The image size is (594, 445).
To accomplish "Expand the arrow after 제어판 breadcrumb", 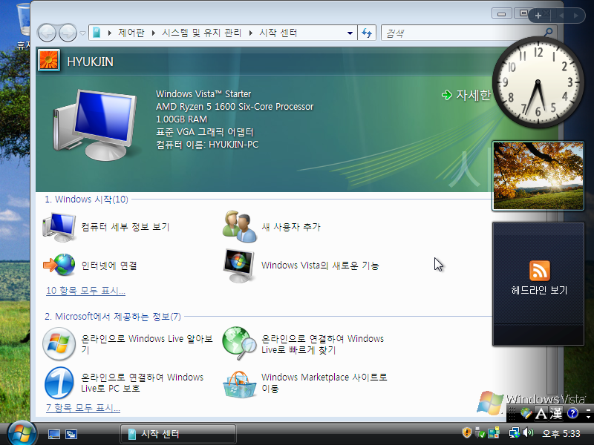I will (x=154, y=33).
